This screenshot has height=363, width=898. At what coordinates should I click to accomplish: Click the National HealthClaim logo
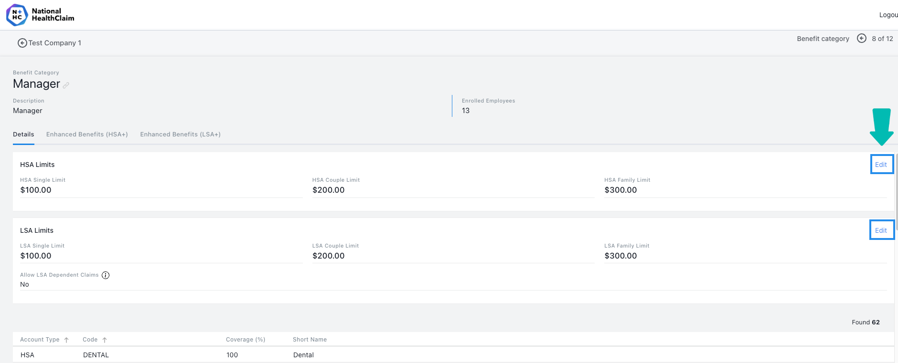pyautogui.click(x=40, y=15)
